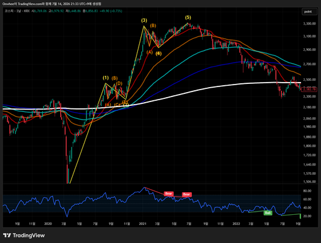The image size is (321, 243).
Task: Click the 2022 time axis label
Action: [236, 224]
